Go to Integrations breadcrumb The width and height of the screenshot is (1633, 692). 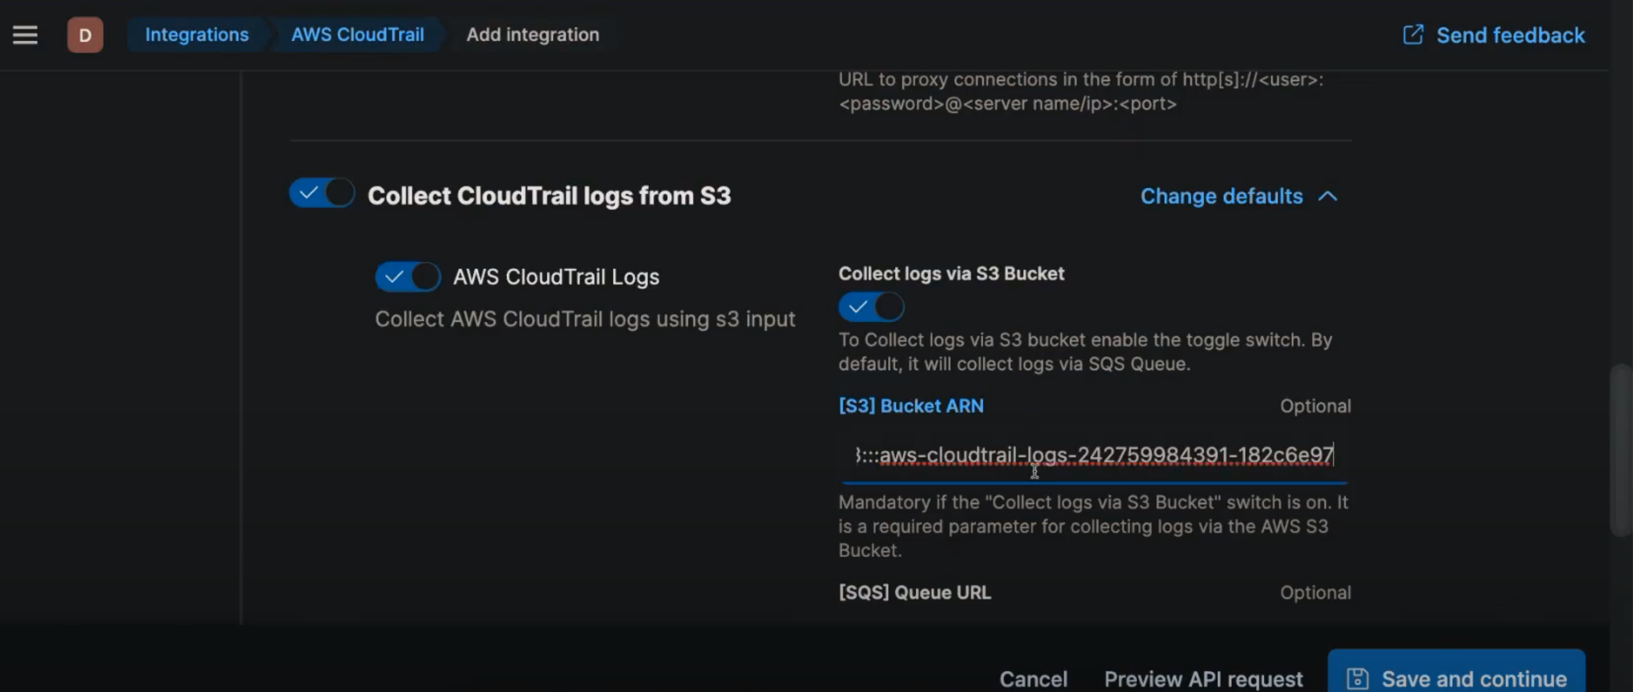(197, 35)
